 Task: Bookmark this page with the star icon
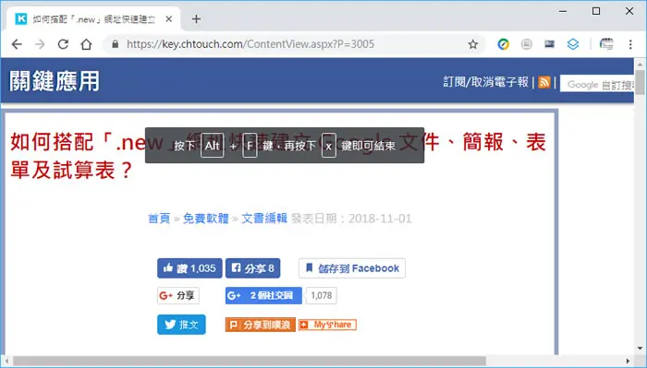point(473,44)
